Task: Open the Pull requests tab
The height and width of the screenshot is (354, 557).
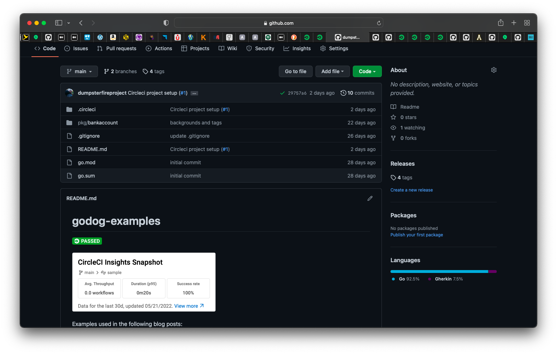Action: point(117,48)
